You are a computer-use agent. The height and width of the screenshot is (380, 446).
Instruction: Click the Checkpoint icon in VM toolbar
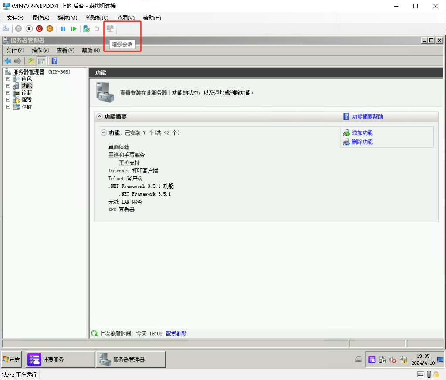tap(86, 29)
